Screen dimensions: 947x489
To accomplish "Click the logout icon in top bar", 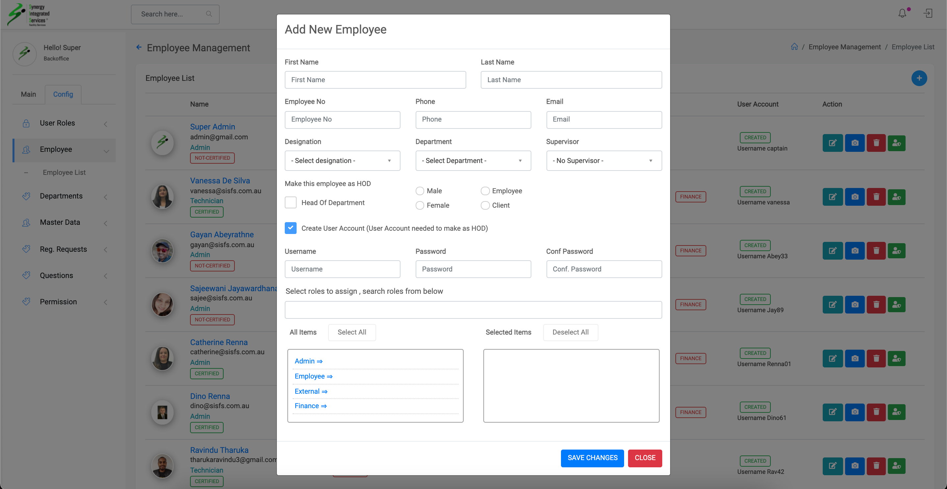I will pyautogui.click(x=928, y=13).
